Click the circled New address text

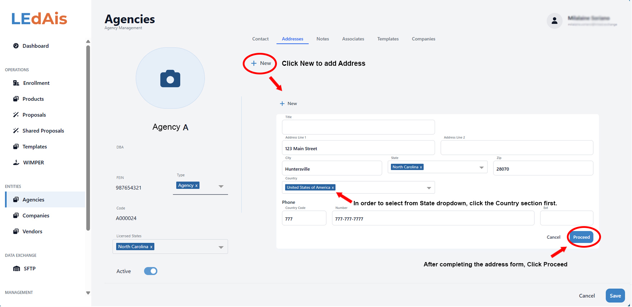[x=265, y=63]
